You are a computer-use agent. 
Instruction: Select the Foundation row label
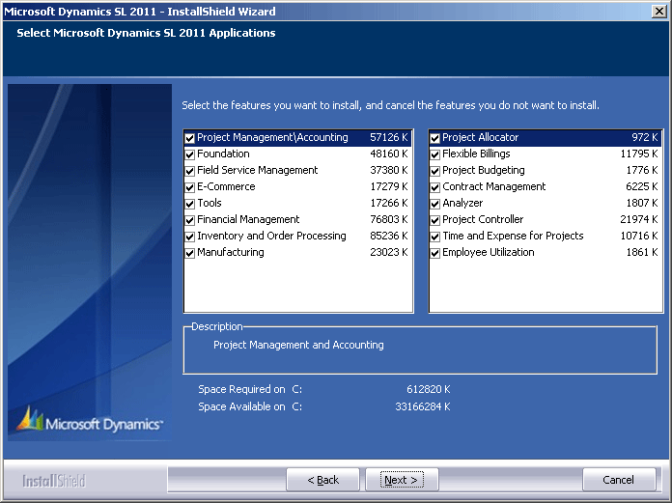point(223,154)
